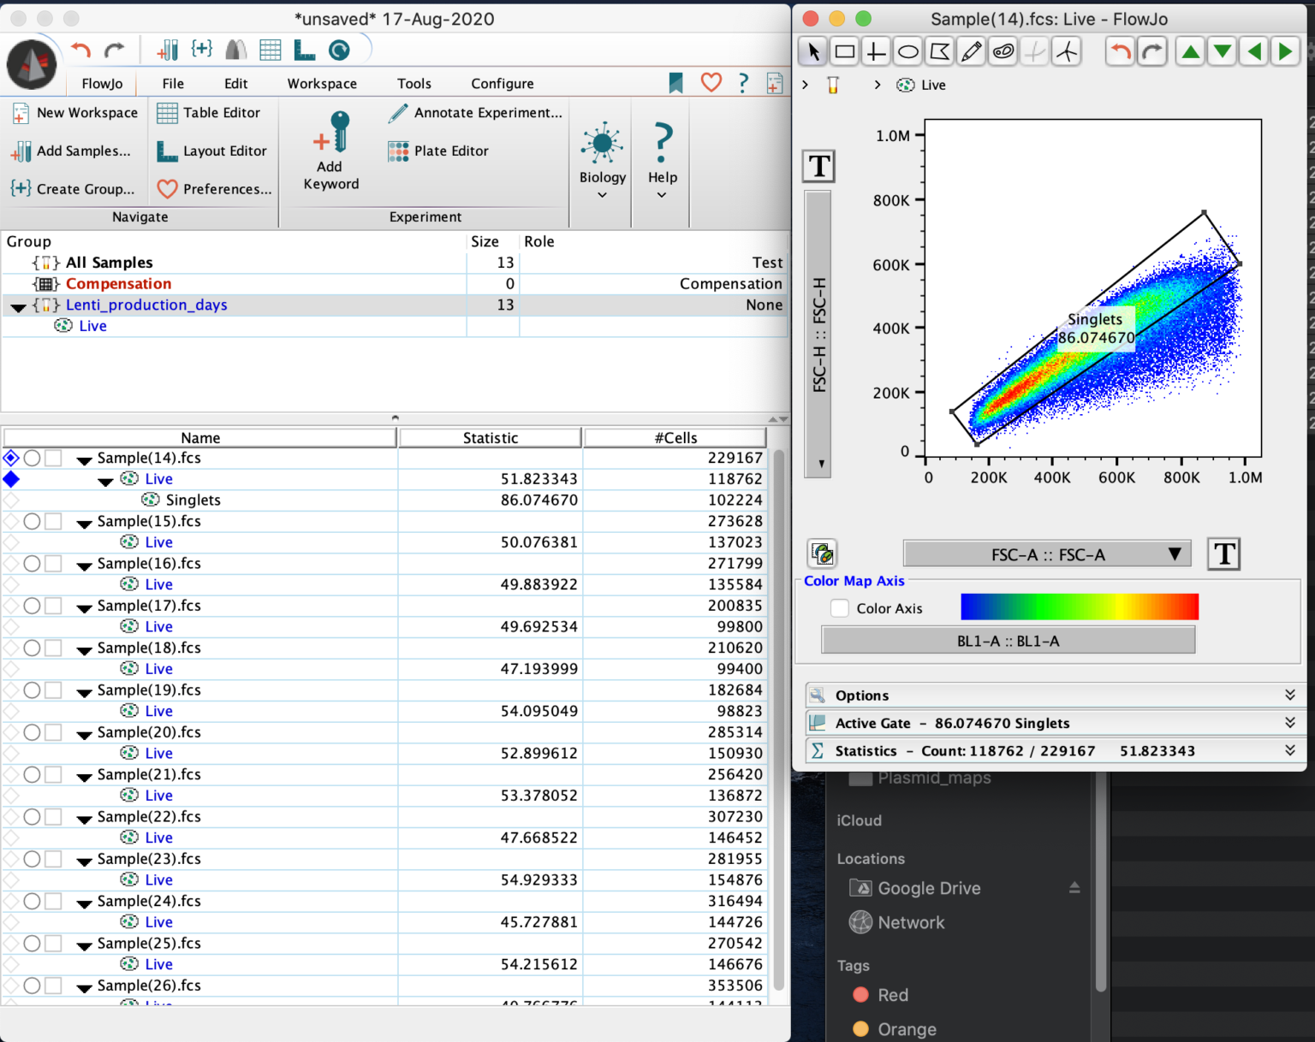1315x1042 pixels.
Task: Check the box next to Sample(20).fcs
Action: pos(53,732)
